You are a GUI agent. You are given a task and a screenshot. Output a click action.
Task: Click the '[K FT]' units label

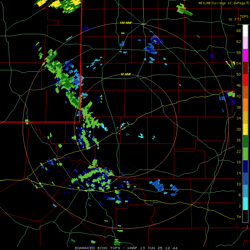coord(235,19)
